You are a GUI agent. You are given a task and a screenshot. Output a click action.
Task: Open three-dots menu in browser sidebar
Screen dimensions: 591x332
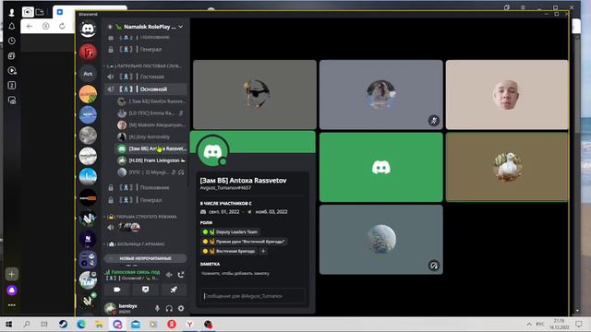pyautogui.click(x=12, y=305)
